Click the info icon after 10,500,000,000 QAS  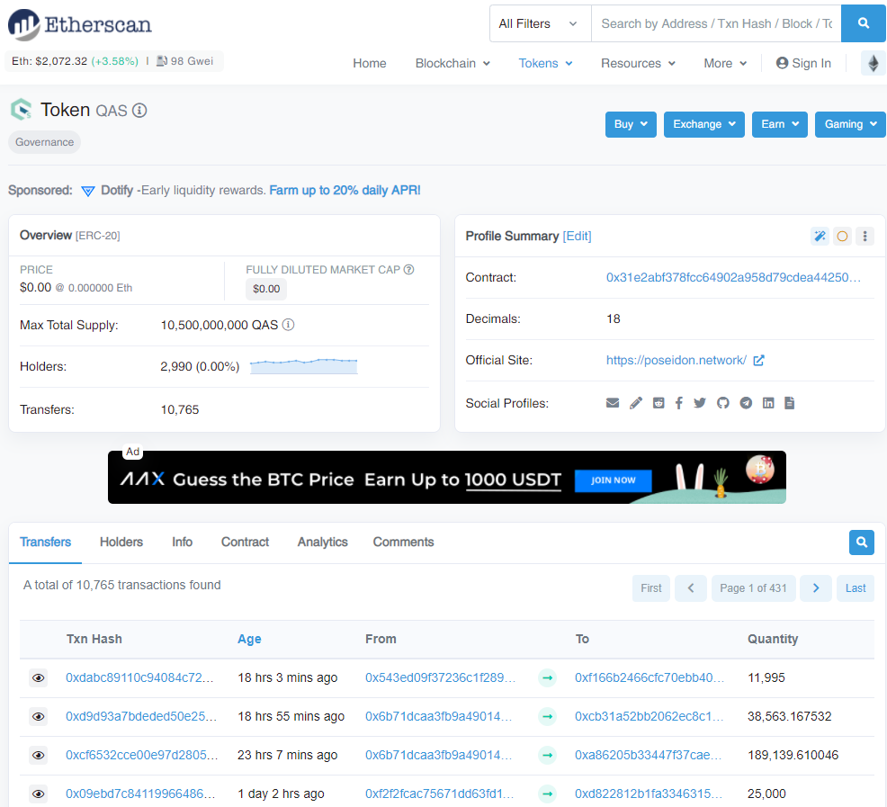[x=288, y=325]
